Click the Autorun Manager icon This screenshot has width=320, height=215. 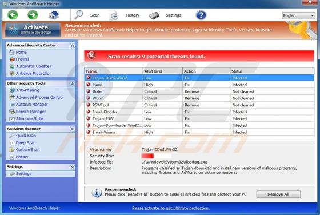click(12, 104)
